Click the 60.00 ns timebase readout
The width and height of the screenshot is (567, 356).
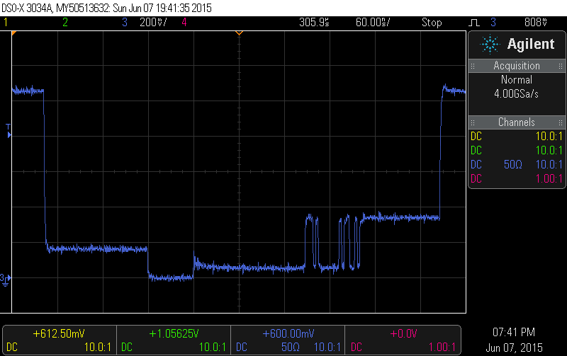point(373,23)
